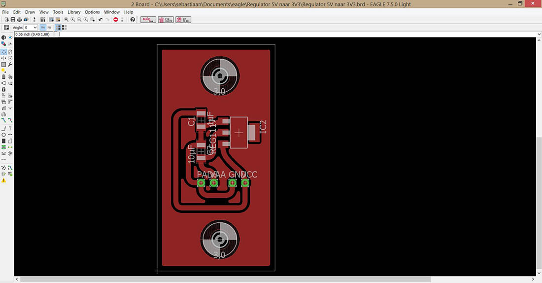Viewport: 542px width, 283px height.
Task: Select the Group tool
Action: click(x=3, y=65)
